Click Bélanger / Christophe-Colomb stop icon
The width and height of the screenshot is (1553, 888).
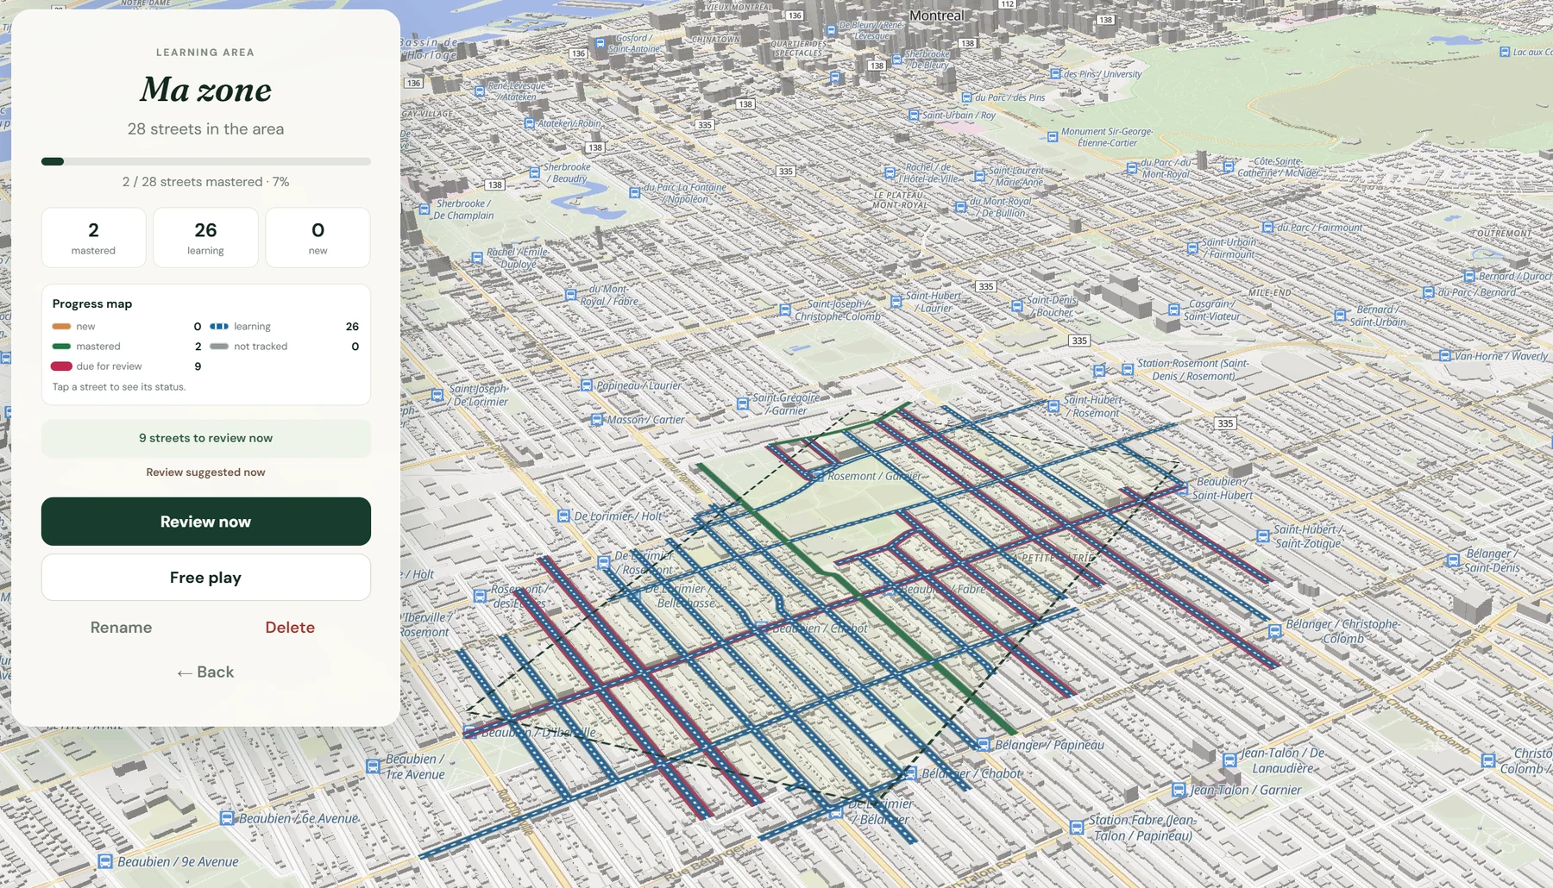click(1274, 631)
